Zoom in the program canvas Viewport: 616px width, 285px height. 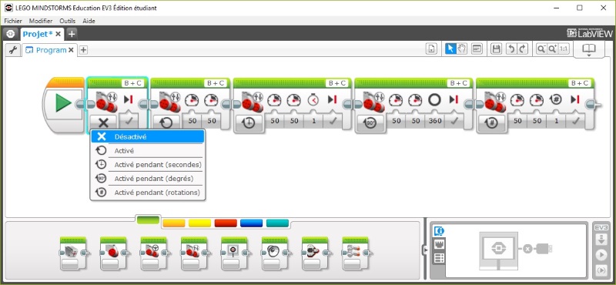point(552,49)
